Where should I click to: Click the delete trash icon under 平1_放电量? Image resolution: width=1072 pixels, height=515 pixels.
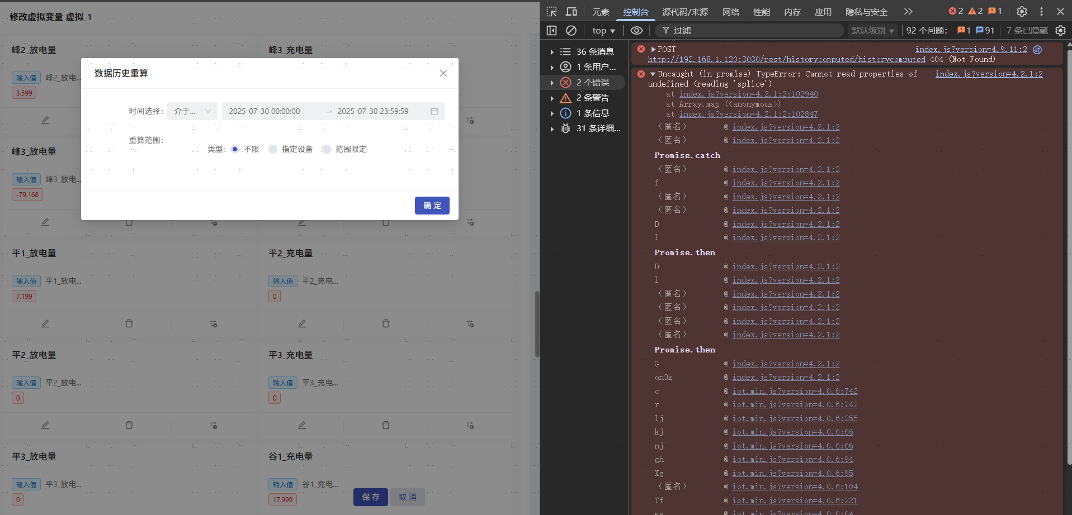click(129, 323)
